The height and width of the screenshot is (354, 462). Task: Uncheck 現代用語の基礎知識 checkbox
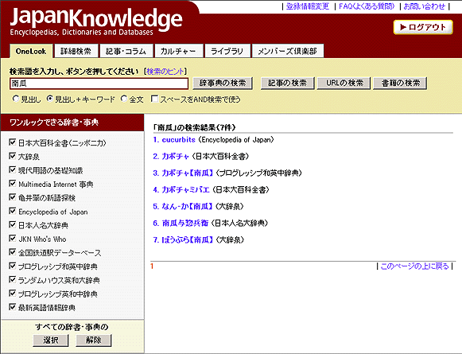pos(13,169)
